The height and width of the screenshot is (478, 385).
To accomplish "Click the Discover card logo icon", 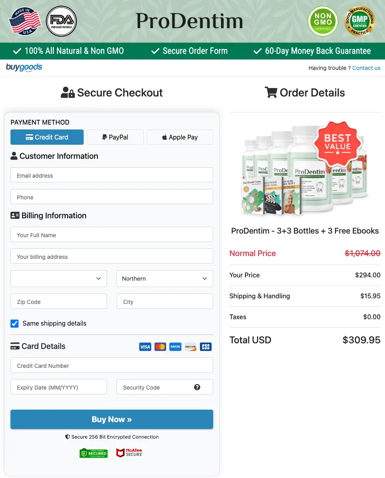I will [190, 347].
